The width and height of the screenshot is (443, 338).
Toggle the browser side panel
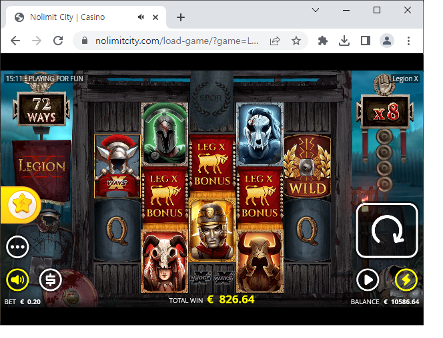pyautogui.click(x=366, y=41)
